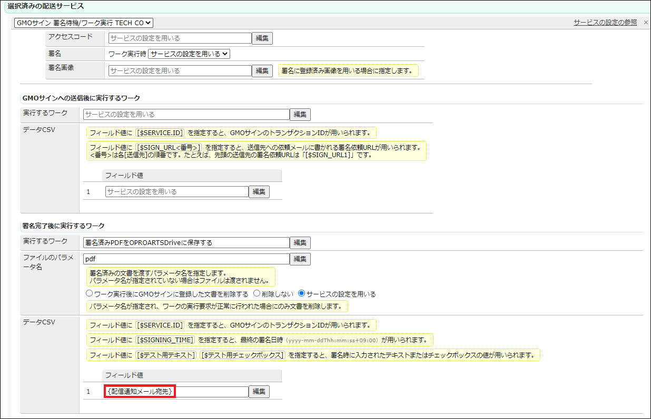Click 編集 button next to 署名画像

coord(262,70)
